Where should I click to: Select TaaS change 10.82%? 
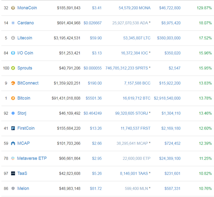click(205, 173)
